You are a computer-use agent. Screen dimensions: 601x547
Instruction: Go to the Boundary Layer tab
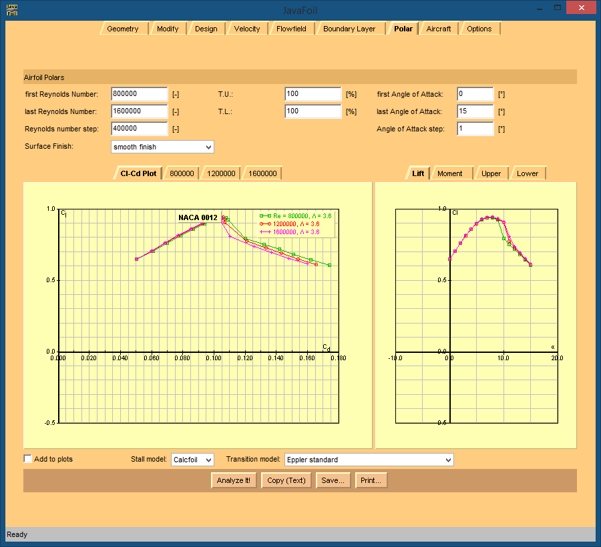pos(349,29)
